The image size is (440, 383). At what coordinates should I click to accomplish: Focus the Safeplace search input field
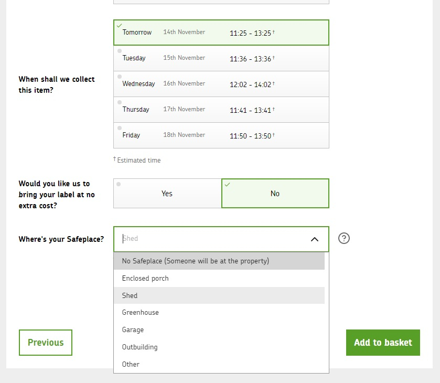213,239
